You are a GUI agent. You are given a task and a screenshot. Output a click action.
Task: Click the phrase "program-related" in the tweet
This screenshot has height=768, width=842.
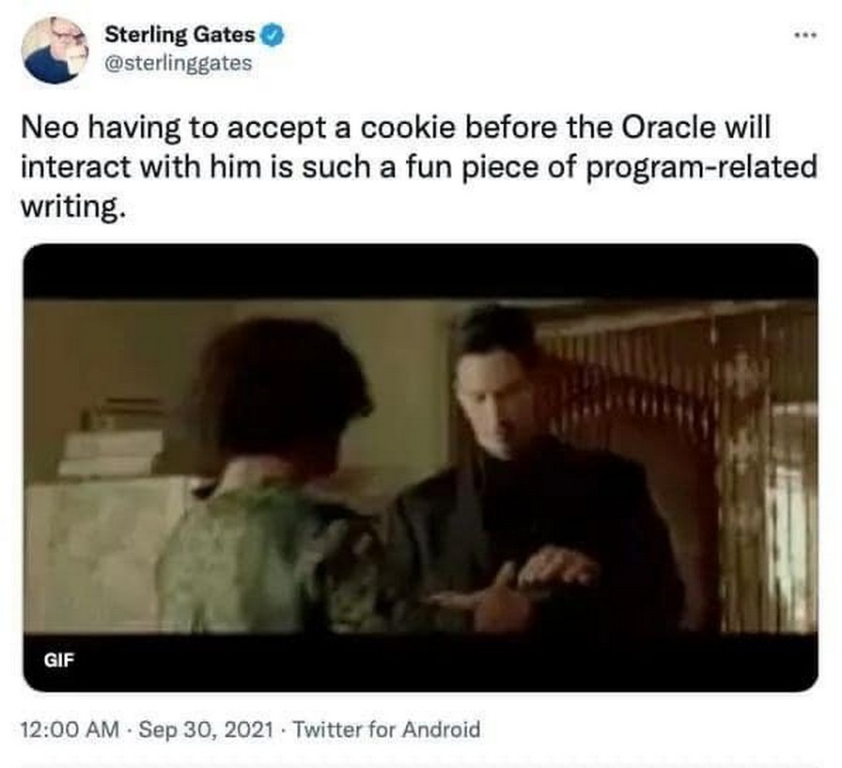(701, 168)
